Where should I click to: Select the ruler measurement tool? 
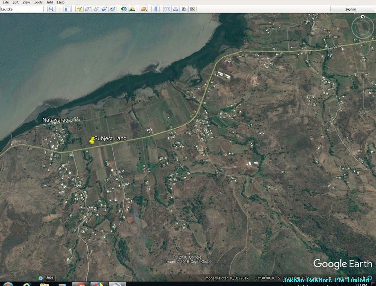click(x=155, y=9)
